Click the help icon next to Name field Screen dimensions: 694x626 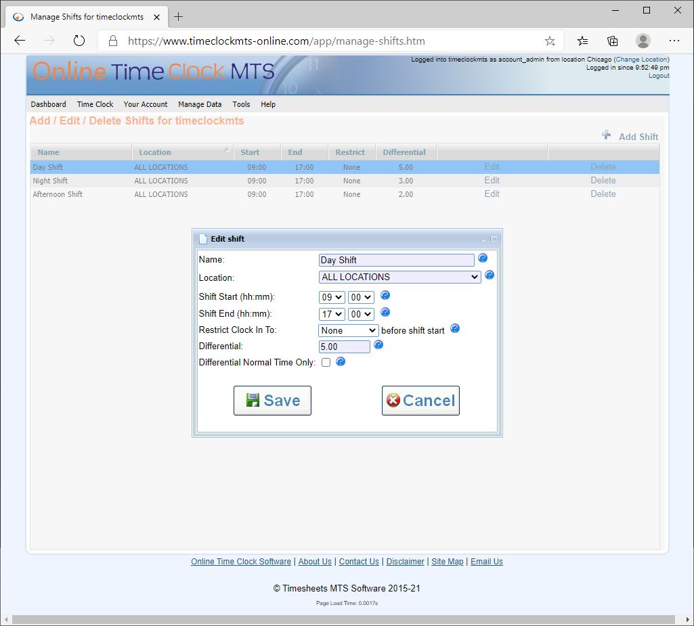(483, 258)
